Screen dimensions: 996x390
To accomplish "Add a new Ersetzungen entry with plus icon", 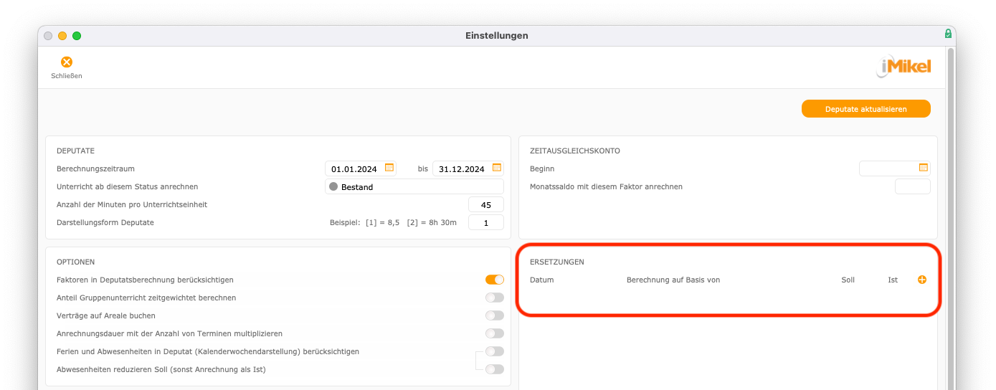I will click(922, 280).
